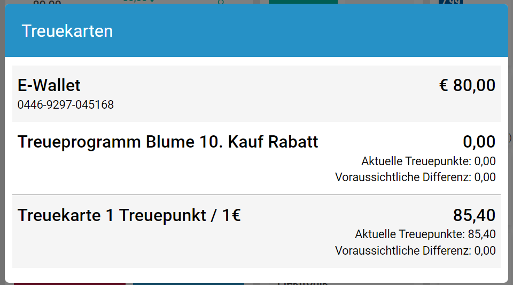Click partially hidden text below the dialog
513x285 pixels.
tap(302, 283)
